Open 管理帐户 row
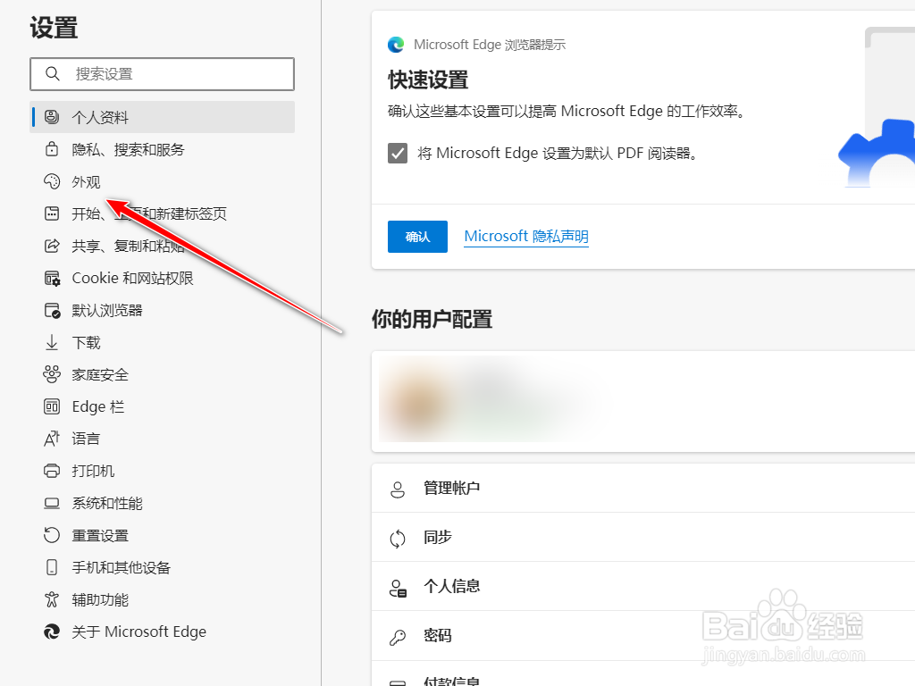This screenshot has width=915, height=686. click(x=643, y=489)
